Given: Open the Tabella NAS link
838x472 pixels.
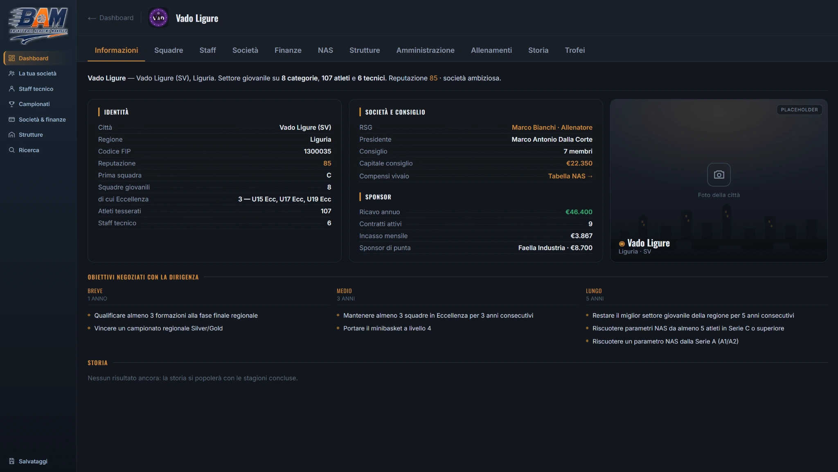Looking at the screenshot, I should click(x=570, y=176).
